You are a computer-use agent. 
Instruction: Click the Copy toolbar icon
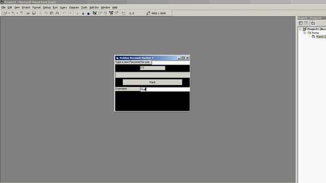46,13
